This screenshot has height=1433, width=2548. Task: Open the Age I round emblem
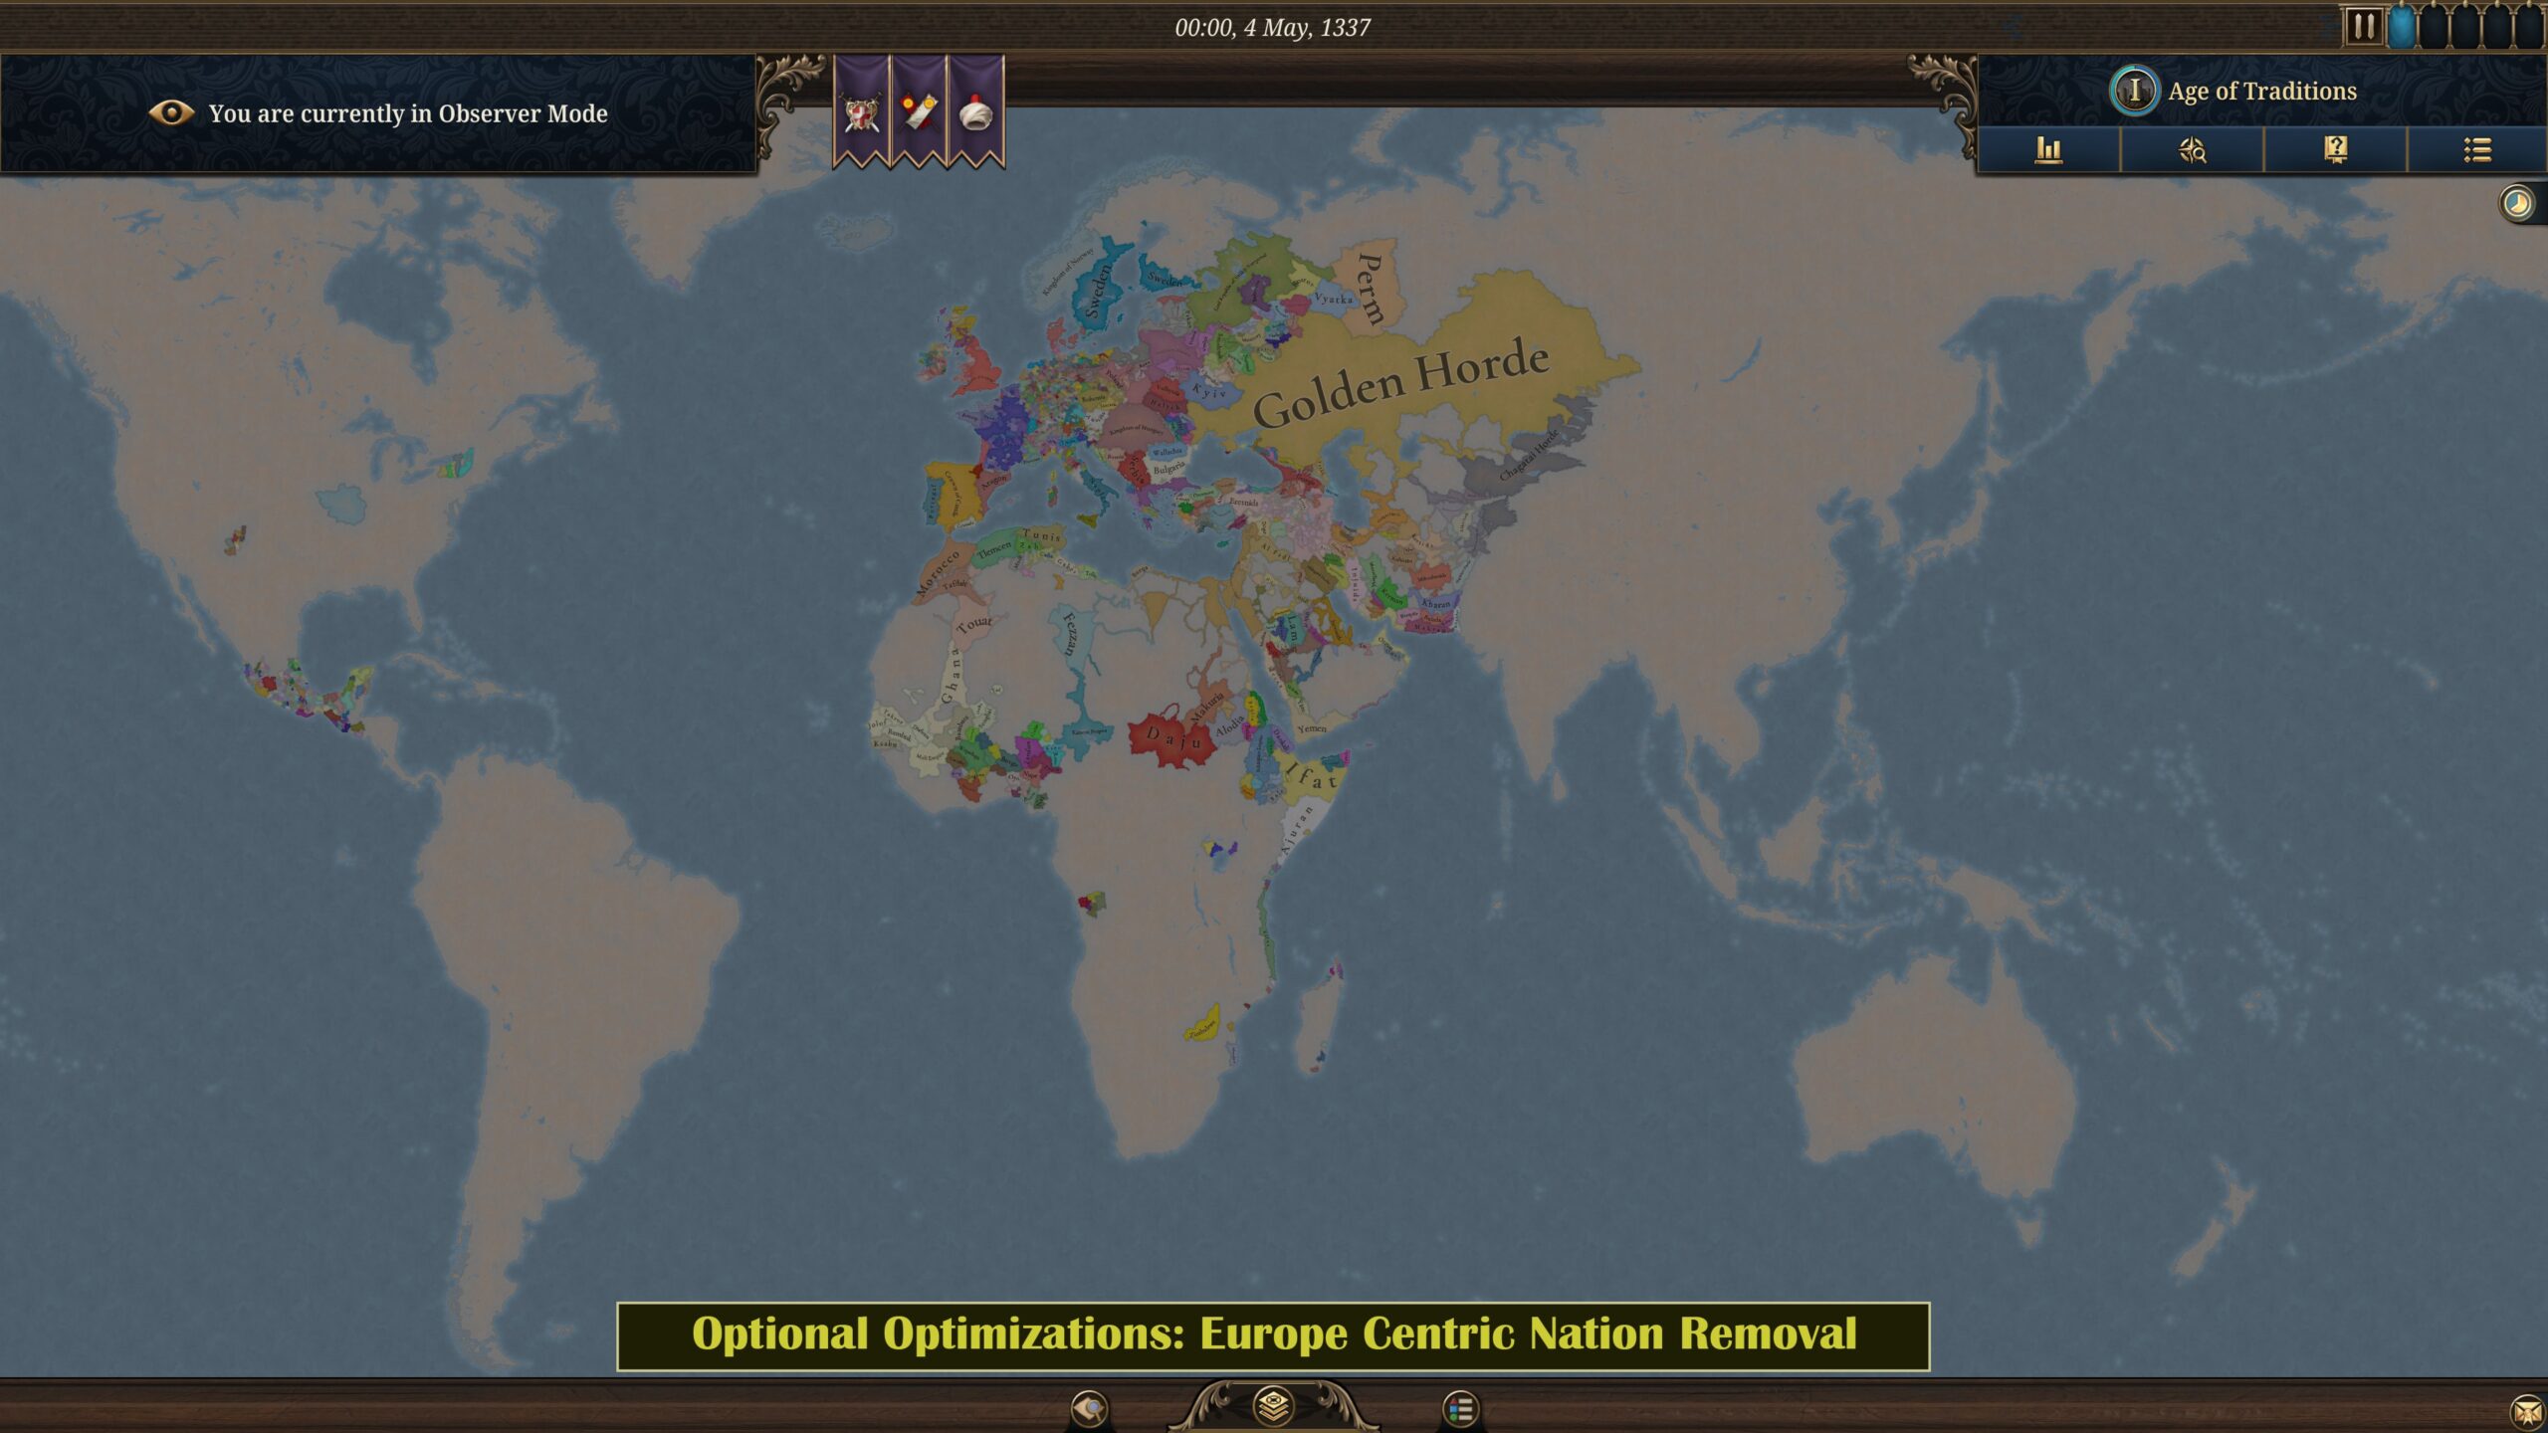click(x=2134, y=91)
